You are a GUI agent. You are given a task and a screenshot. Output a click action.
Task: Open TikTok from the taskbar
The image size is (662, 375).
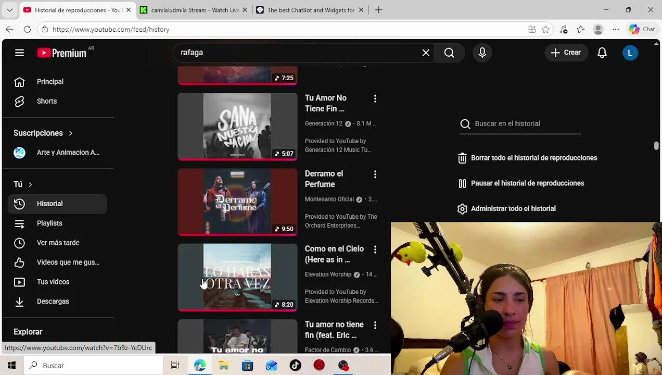pyautogui.click(x=296, y=366)
